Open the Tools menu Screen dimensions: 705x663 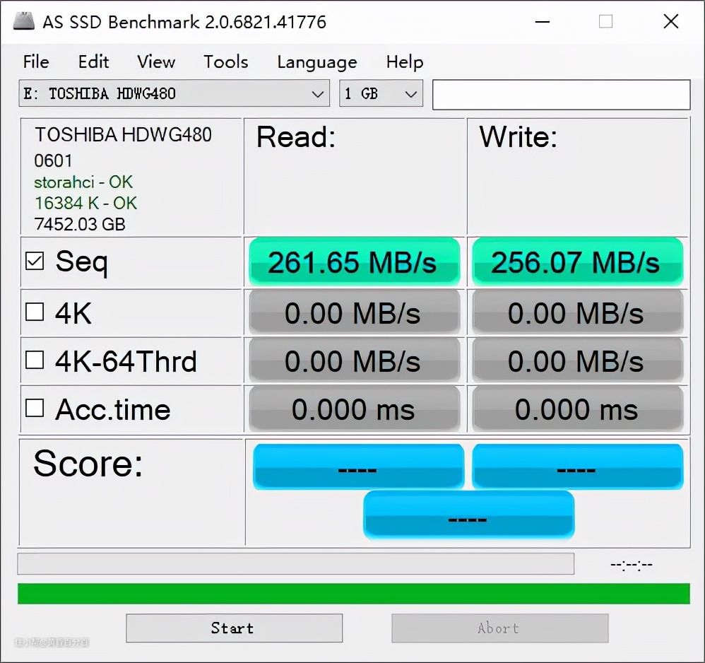(225, 62)
